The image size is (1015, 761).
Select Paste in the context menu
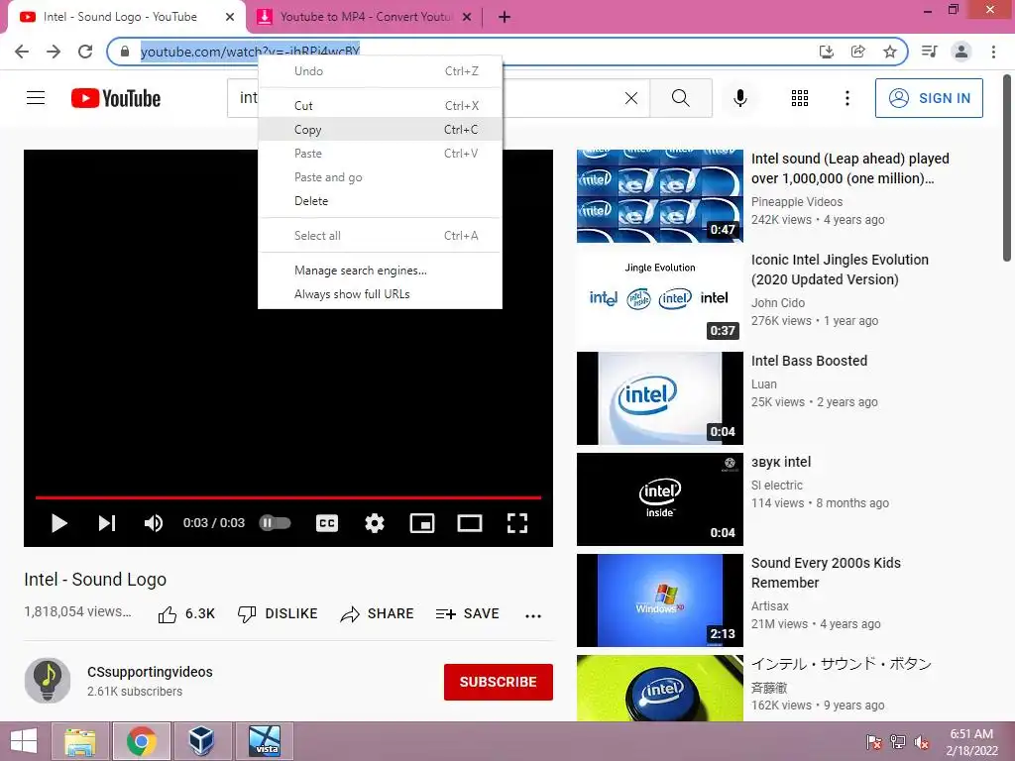(380, 154)
